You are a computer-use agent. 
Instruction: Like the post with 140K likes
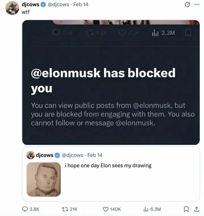106,209
